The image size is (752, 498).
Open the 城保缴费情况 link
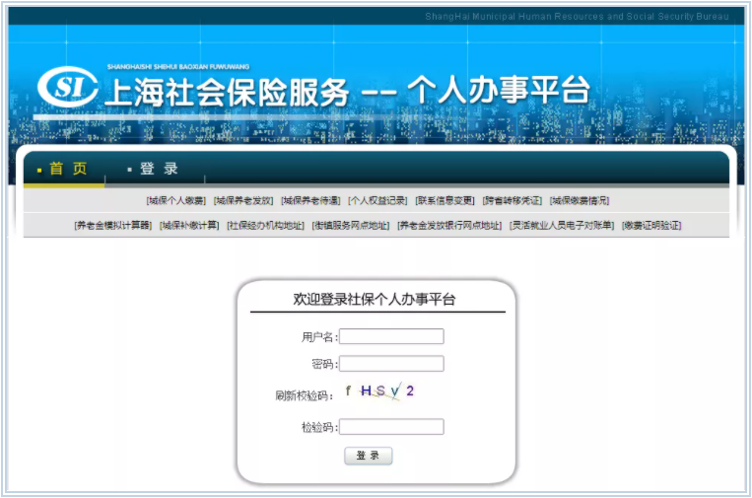[580, 200]
